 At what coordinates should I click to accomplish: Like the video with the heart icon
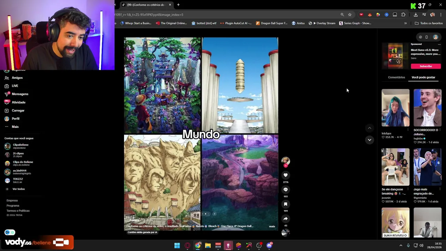(285, 175)
